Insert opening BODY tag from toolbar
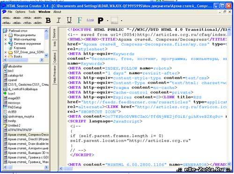Image resolution: width=234 pixels, height=174 pixels. pos(38,18)
